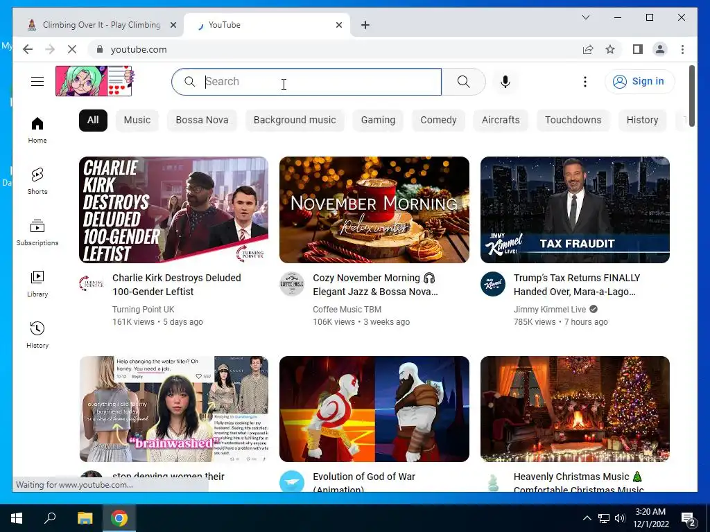
Task: Select the Music filter chip
Action: coord(137,121)
